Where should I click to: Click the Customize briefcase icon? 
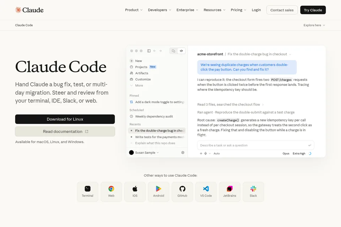(x=131, y=79)
